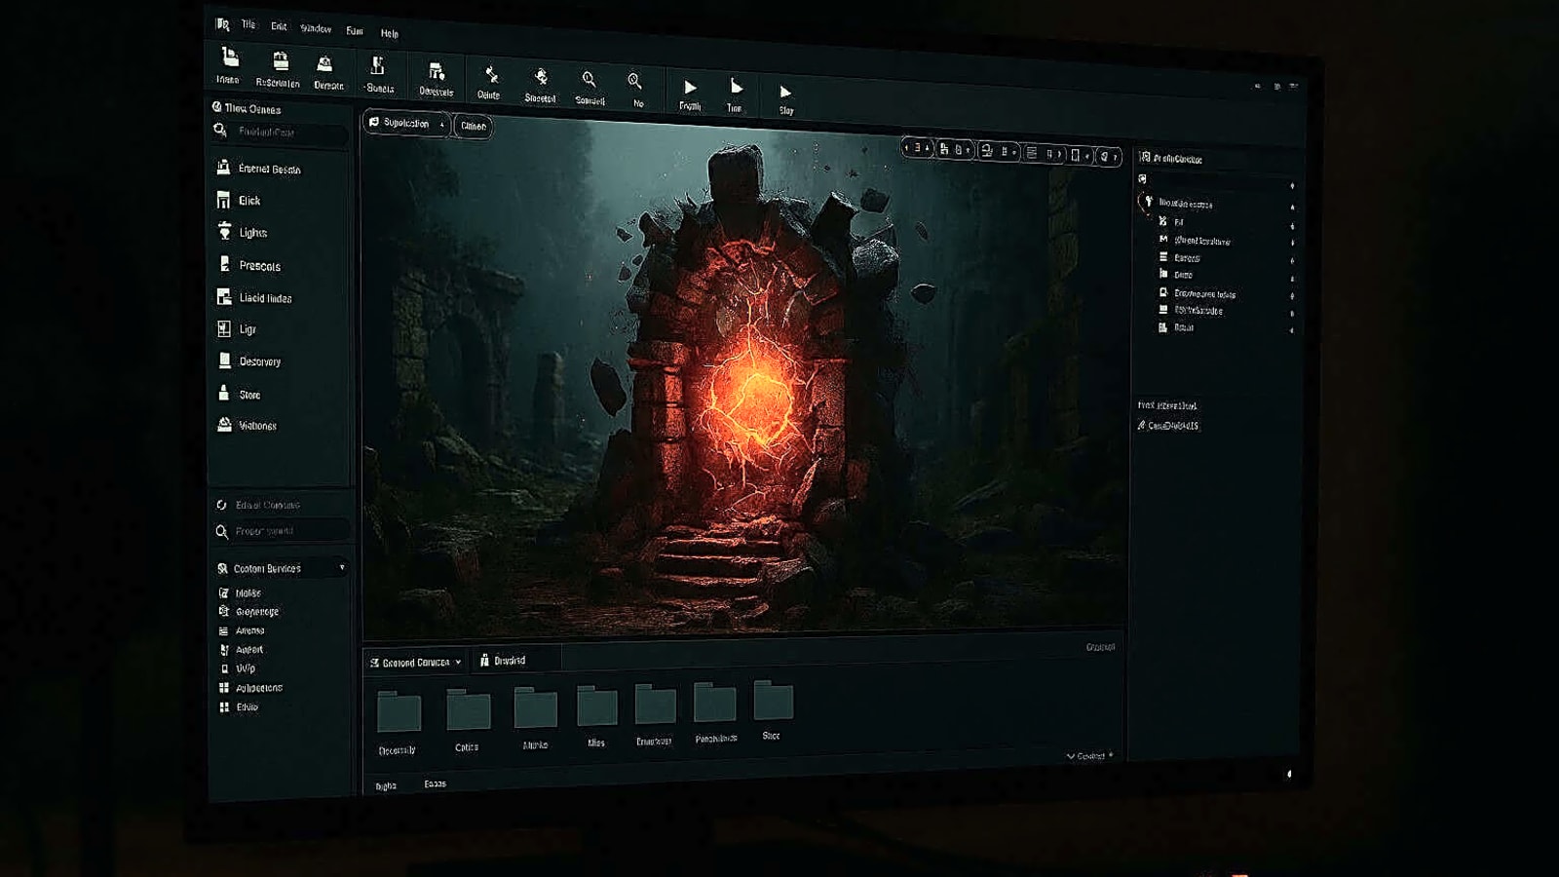Click the first magnifier icon in toolbar
Screen dimensions: 1559x877
click(x=589, y=87)
